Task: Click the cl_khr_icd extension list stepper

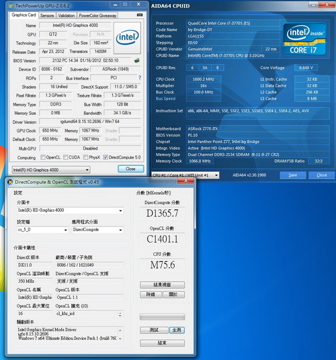Action: [x=120, y=314]
